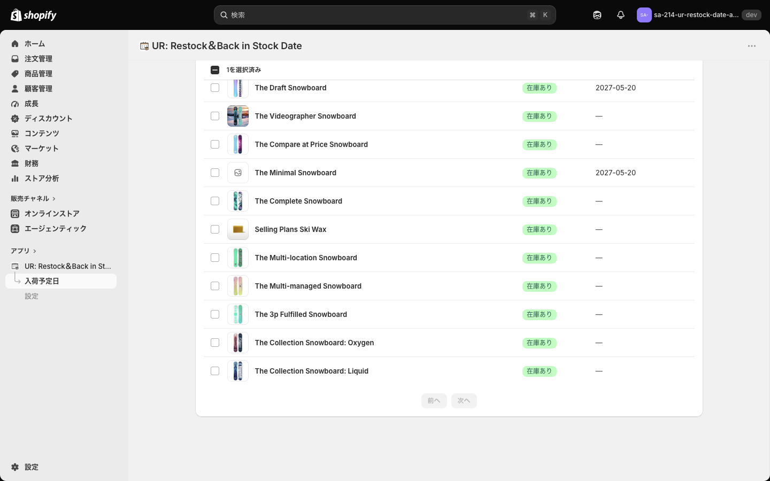Click the マーケット markets globe icon
Image resolution: width=770 pixels, height=481 pixels.
pyautogui.click(x=15, y=149)
